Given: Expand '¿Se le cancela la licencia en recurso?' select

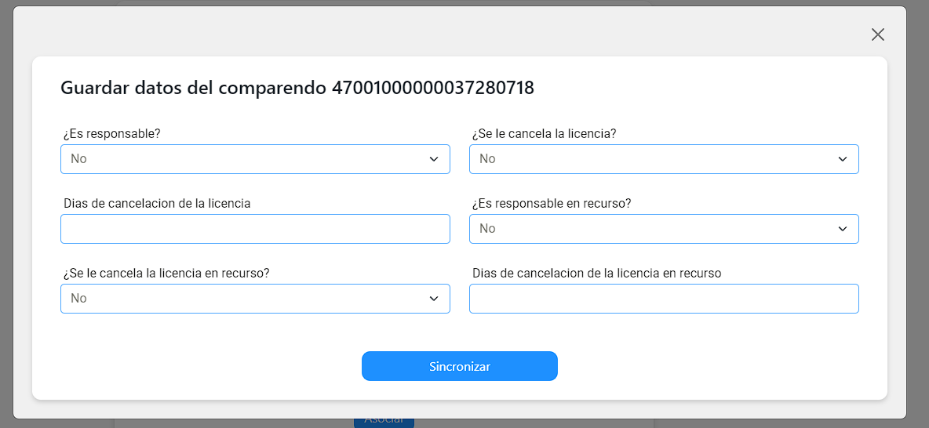Looking at the screenshot, I should point(255,299).
